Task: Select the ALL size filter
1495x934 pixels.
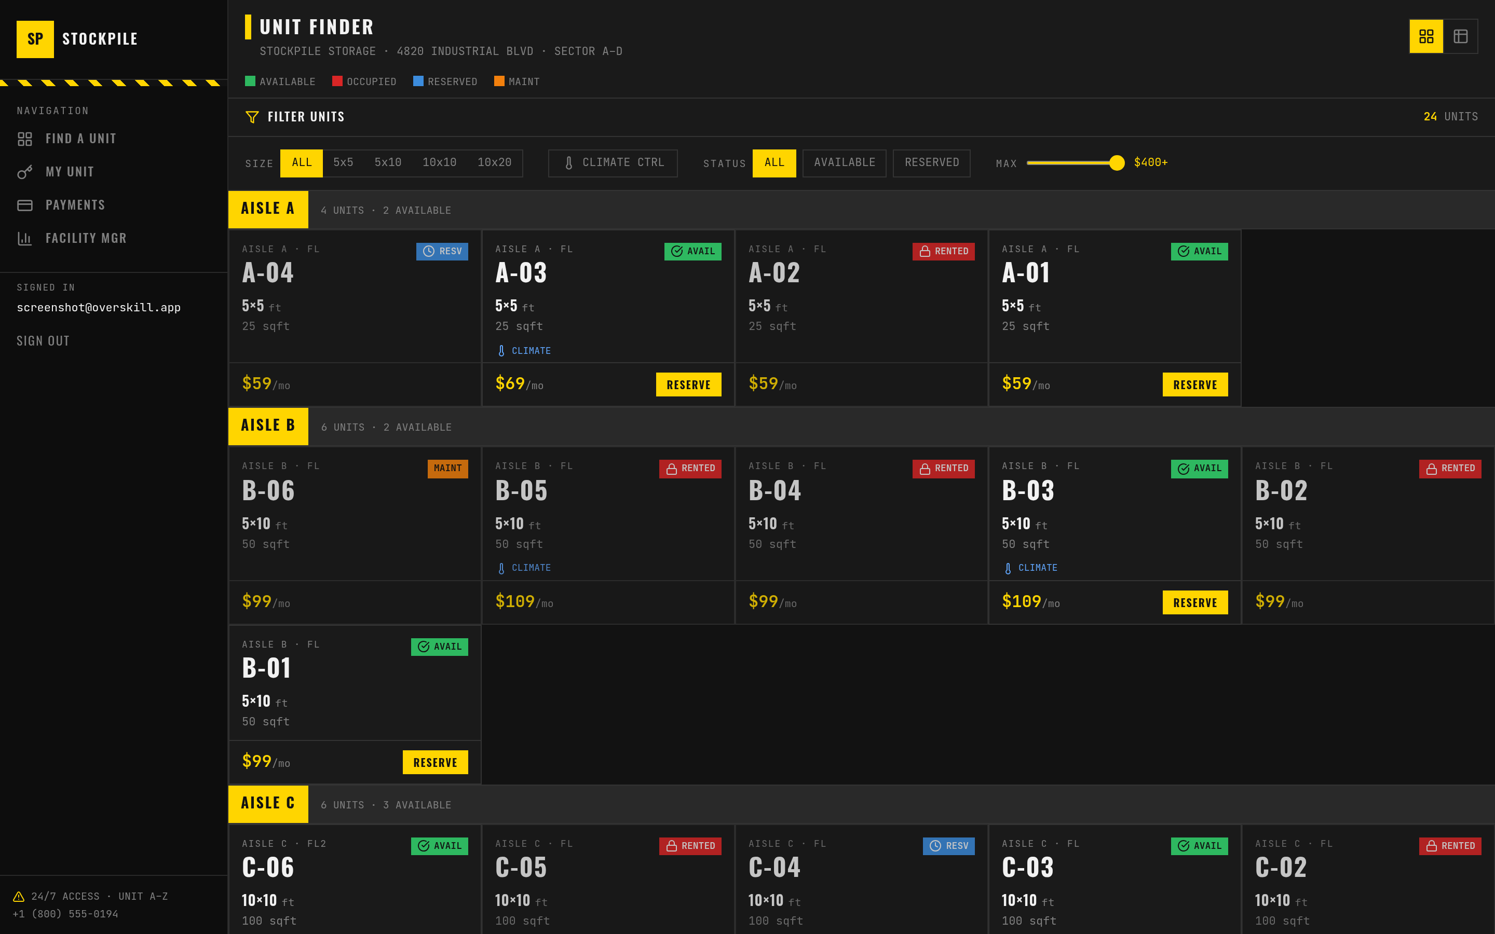Action: (302, 163)
